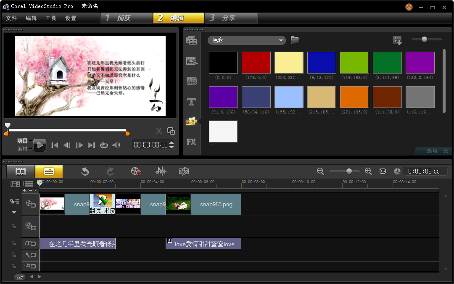Open the Media library panel icon
The height and width of the screenshot is (284, 454).
pos(191,40)
